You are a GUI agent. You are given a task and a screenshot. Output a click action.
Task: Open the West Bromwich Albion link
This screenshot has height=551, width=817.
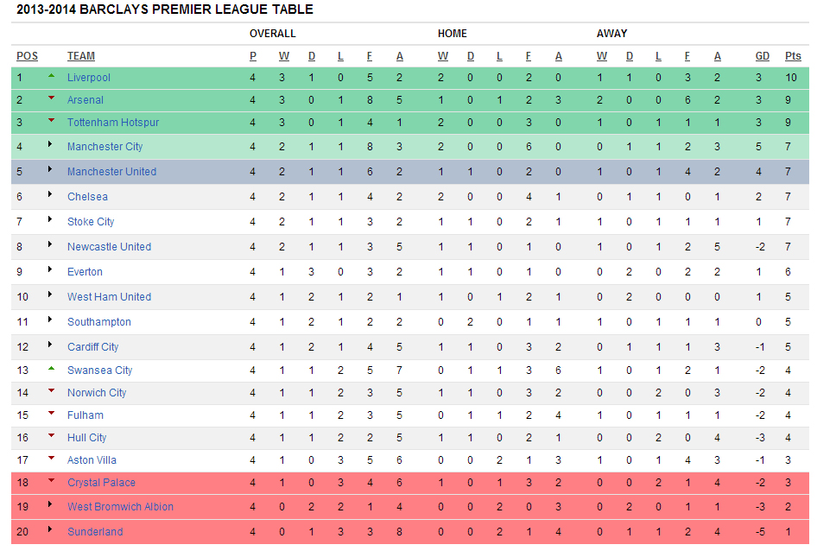(120, 507)
